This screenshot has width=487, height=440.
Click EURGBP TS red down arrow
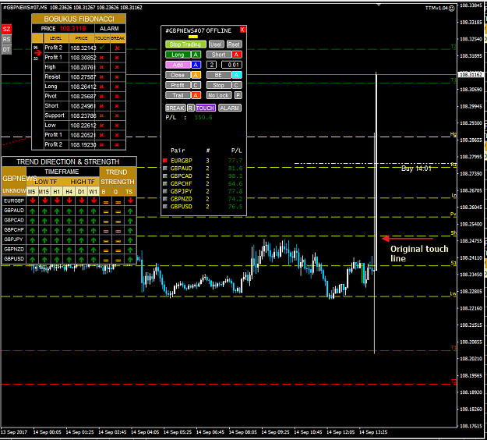(x=130, y=200)
